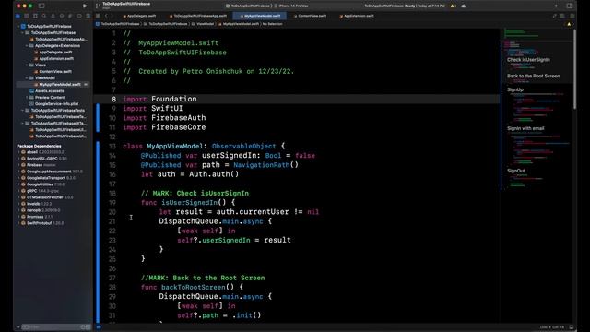This screenshot has height=332, width=590.
Task: Open the source control branch icon
Action: (98, 6)
